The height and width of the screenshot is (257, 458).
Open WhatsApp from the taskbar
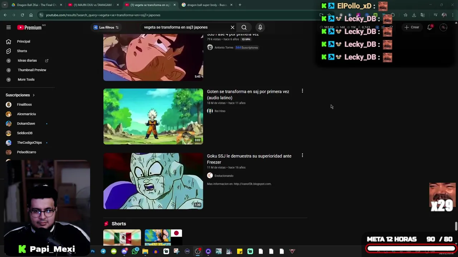(x=135, y=251)
